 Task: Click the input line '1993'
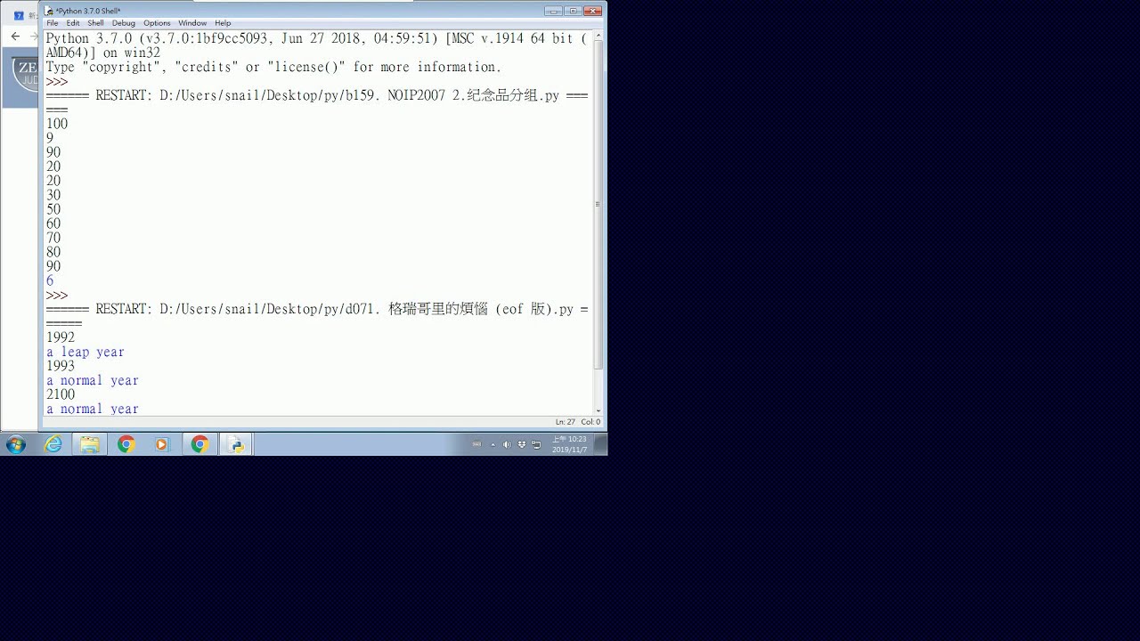point(61,366)
